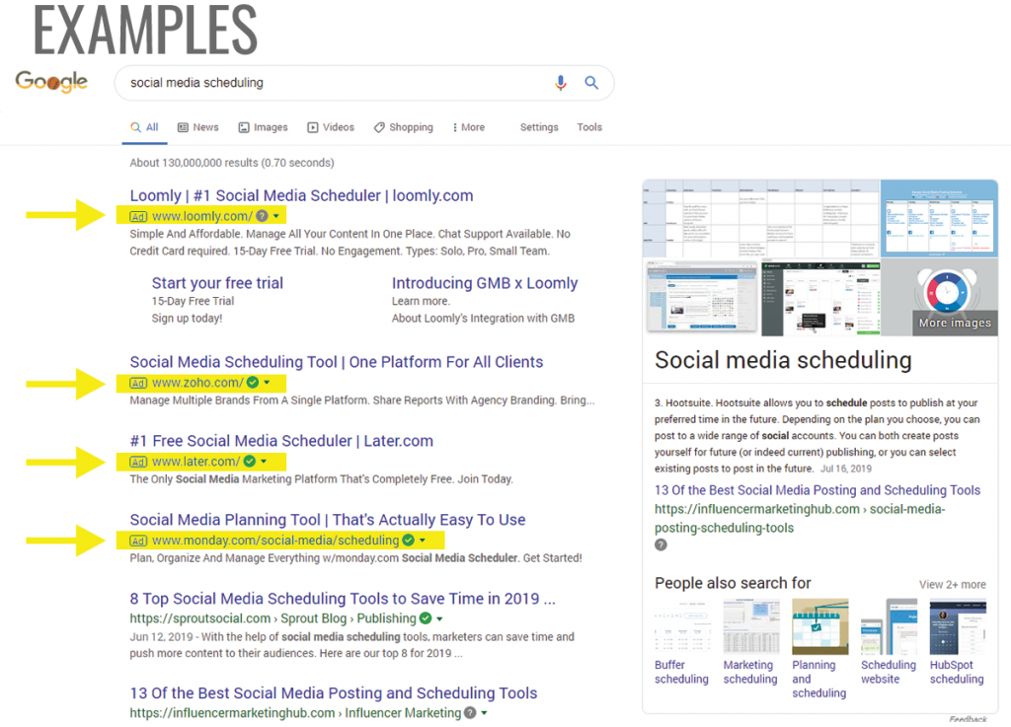Viewport: 1011px width, 727px height.
Task: Switch to the Images tab
Action: pyautogui.click(x=263, y=127)
